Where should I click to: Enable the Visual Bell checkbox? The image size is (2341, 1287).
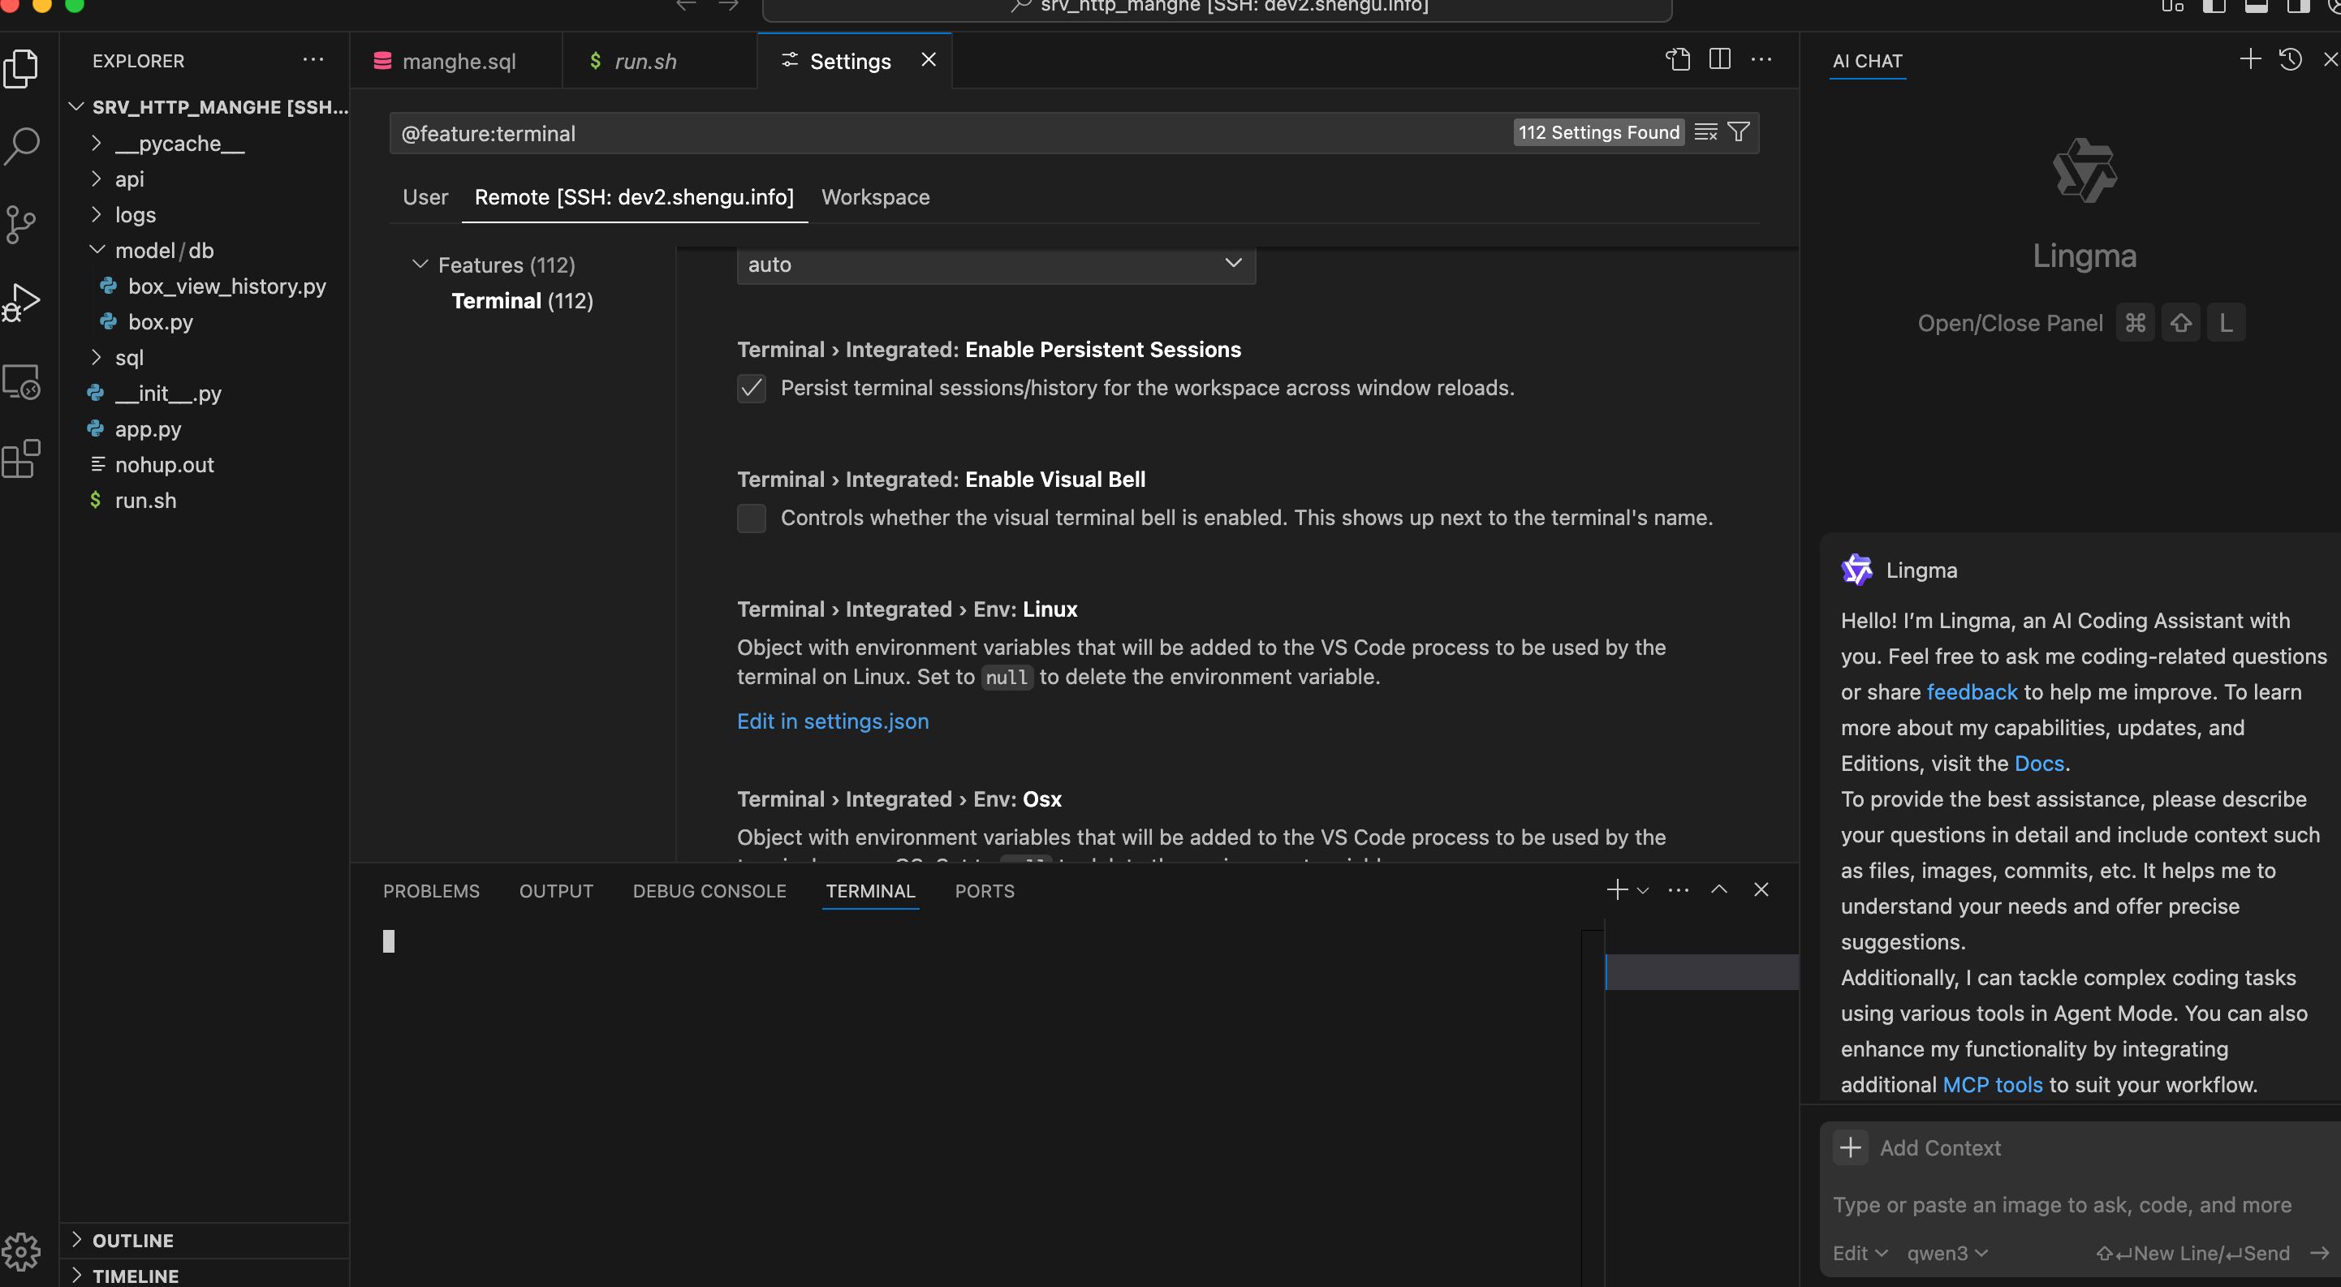[752, 519]
